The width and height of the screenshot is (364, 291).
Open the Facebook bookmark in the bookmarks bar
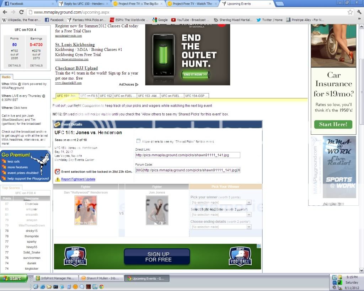(54, 20)
